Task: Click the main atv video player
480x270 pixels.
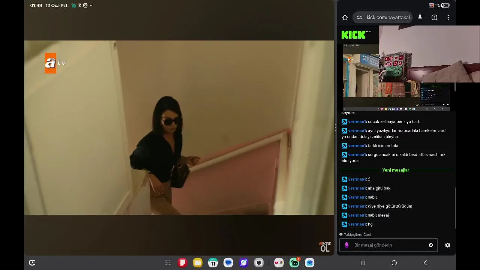Action: [179, 127]
